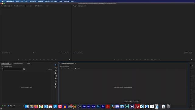Launch Photoshop from the Dock
Viewport: 195px width, 110px height.
98,106
